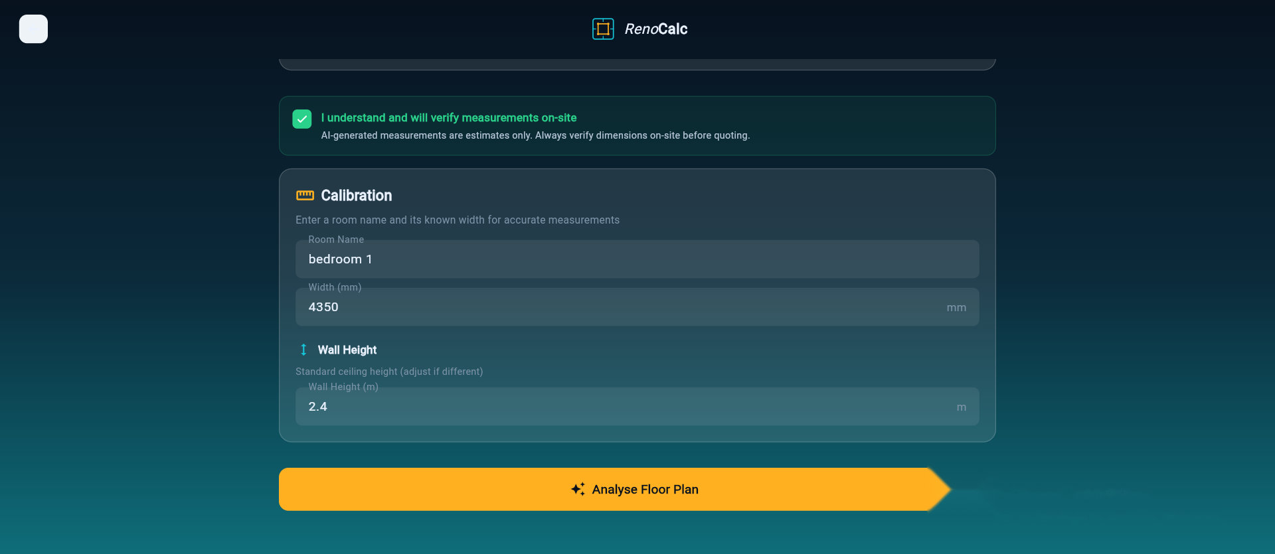Click the 'AI-generated measurements are estimates' note
The image size is (1275, 554).
click(535, 135)
